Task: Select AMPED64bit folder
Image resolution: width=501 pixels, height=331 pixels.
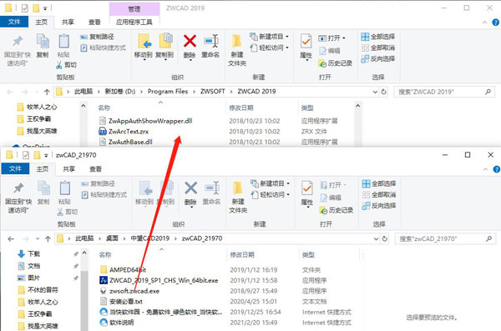Action: 128,269
